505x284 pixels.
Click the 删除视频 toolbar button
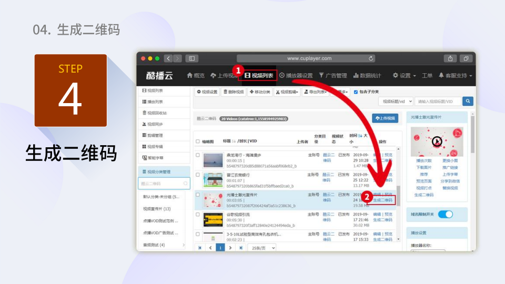pos(234,92)
